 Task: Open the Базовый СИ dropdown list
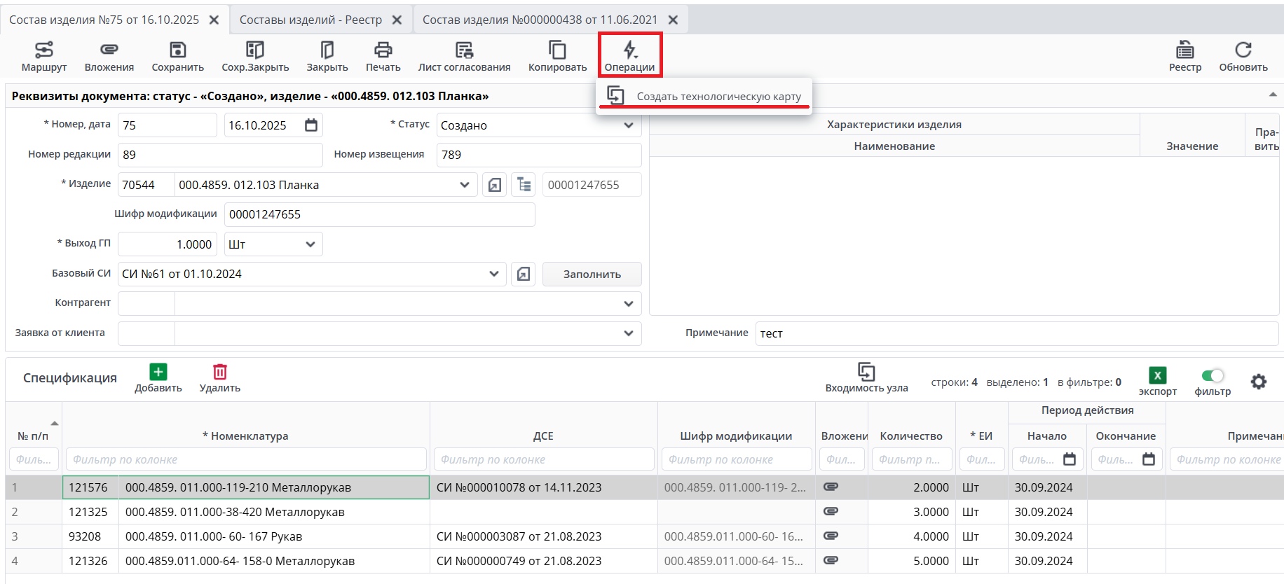tap(493, 274)
